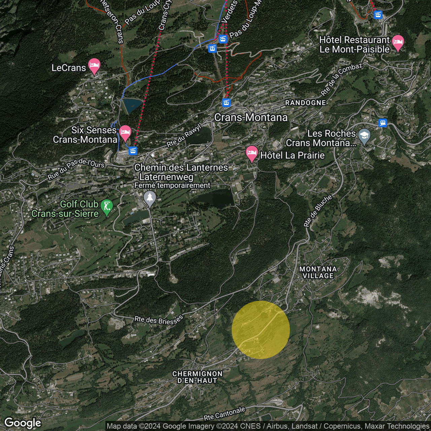The height and width of the screenshot is (431, 431).
Task: Click the Rte des Briesses road label
Action: click(x=159, y=320)
